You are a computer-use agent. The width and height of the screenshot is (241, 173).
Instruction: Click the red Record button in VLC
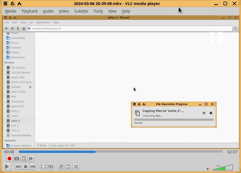(9, 159)
